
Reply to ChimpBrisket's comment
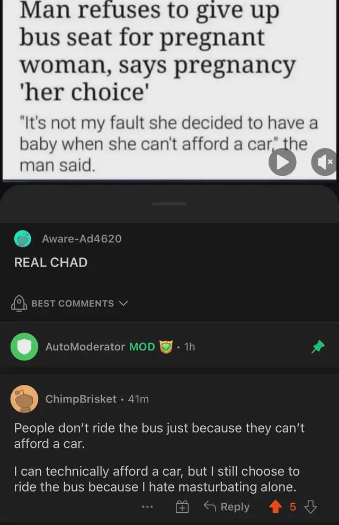227,506
